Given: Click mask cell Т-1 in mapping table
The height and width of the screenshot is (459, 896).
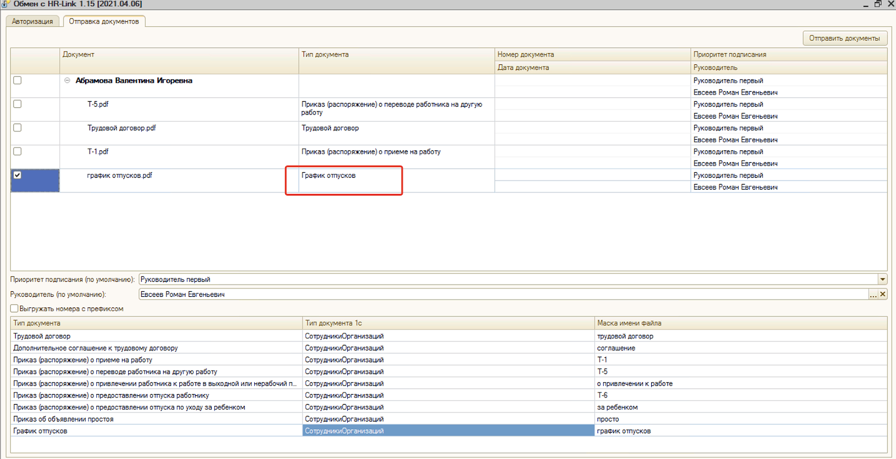Looking at the screenshot, I should 740,360.
